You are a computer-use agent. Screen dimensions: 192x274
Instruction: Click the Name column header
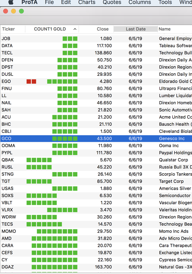[164, 29]
